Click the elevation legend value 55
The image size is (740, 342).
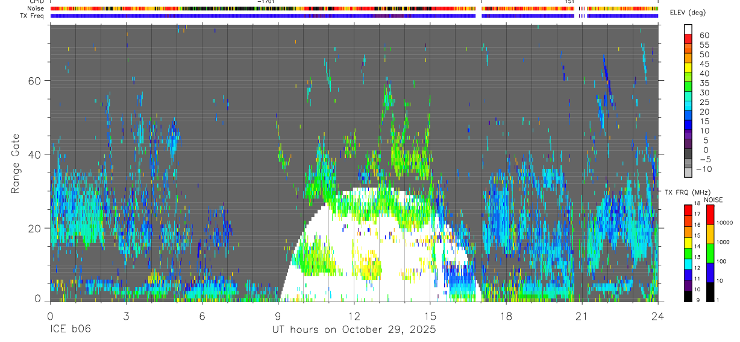(703, 45)
